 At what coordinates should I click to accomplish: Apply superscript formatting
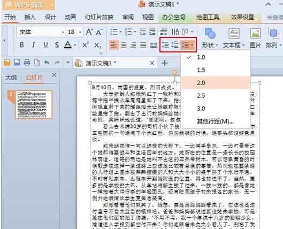(86, 44)
